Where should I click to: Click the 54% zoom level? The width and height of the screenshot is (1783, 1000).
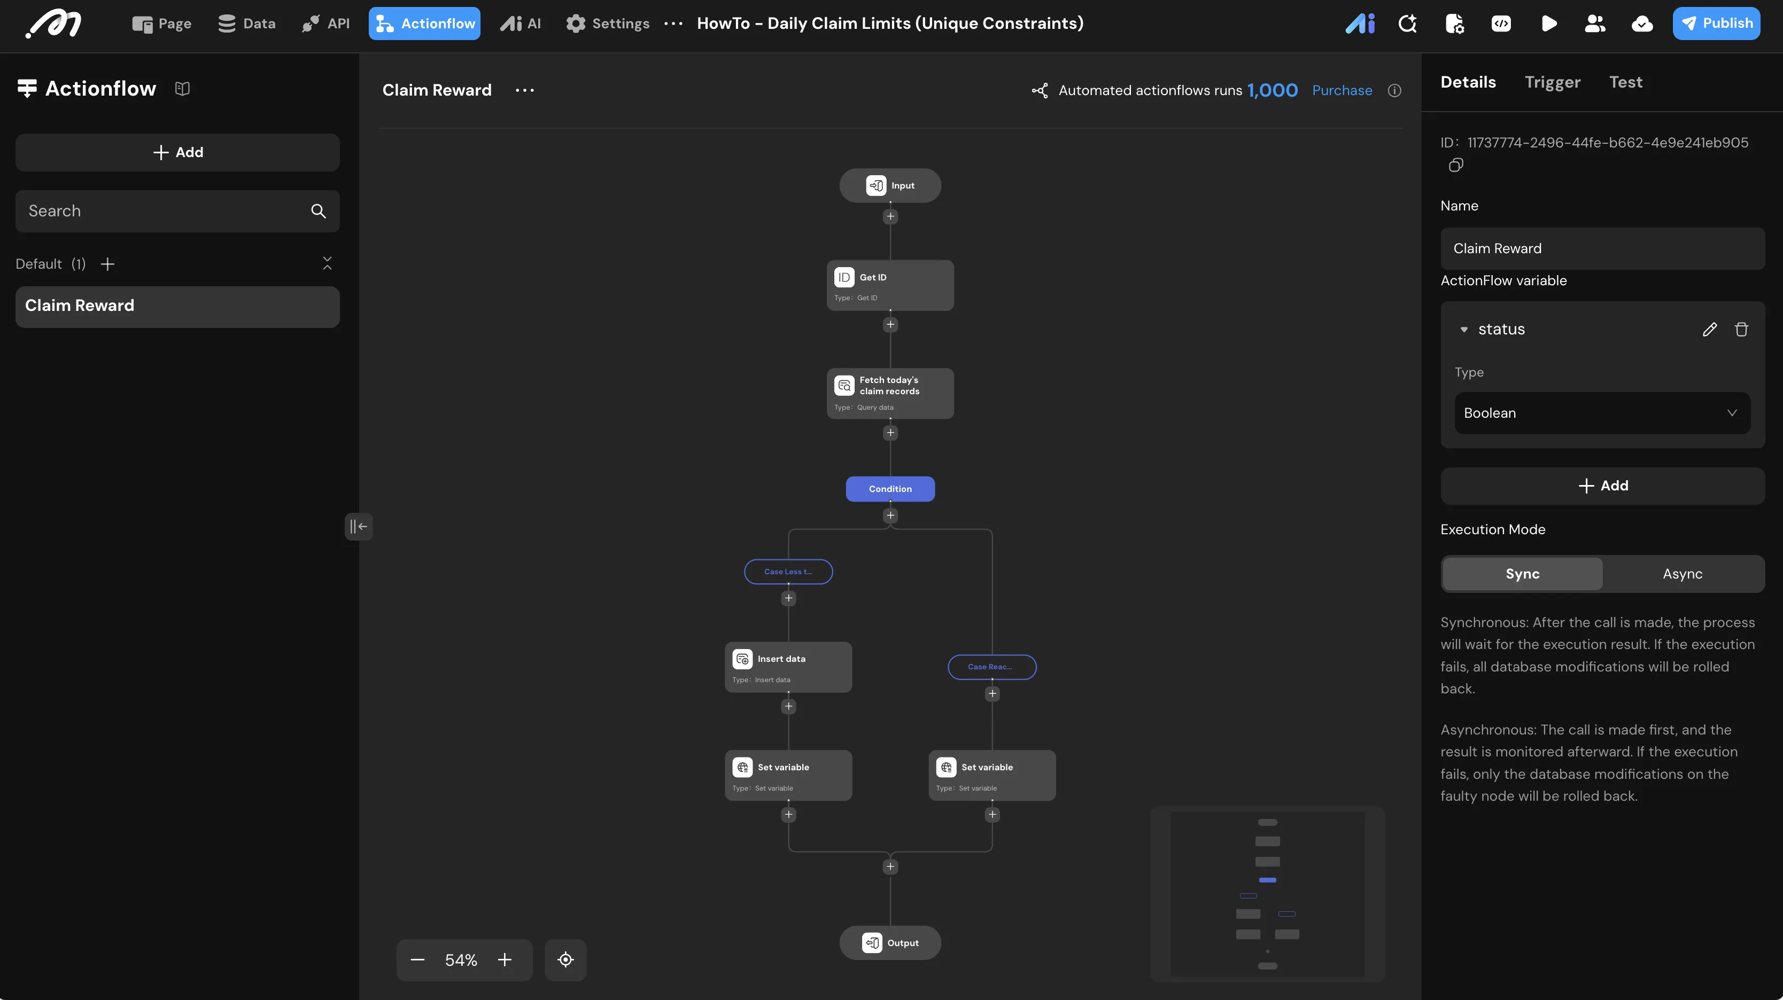(x=461, y=960)
